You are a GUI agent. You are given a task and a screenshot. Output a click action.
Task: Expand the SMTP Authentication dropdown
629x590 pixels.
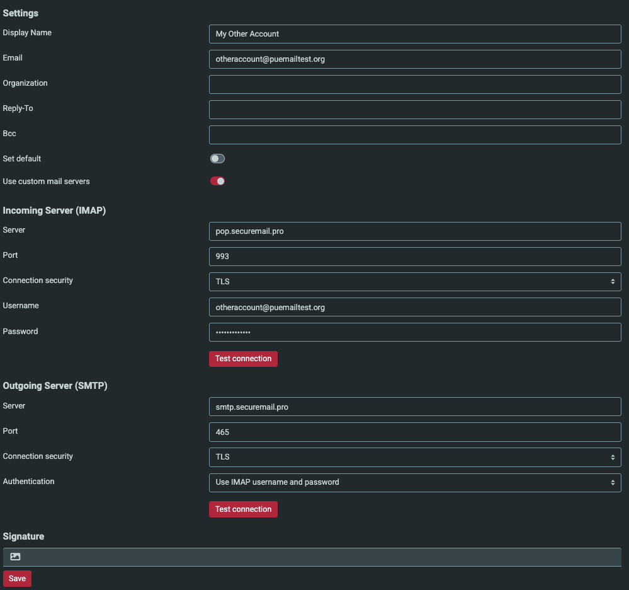tap(414, 482)
